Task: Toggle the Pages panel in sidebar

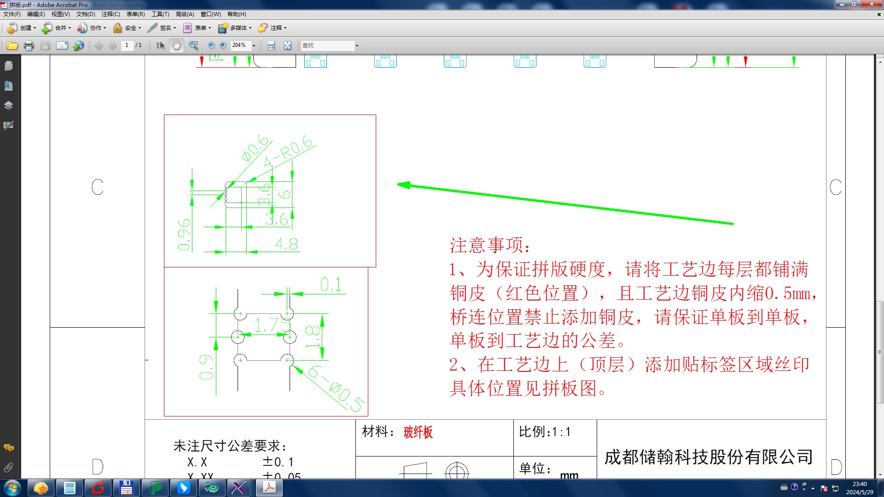Action: (8, 66)
